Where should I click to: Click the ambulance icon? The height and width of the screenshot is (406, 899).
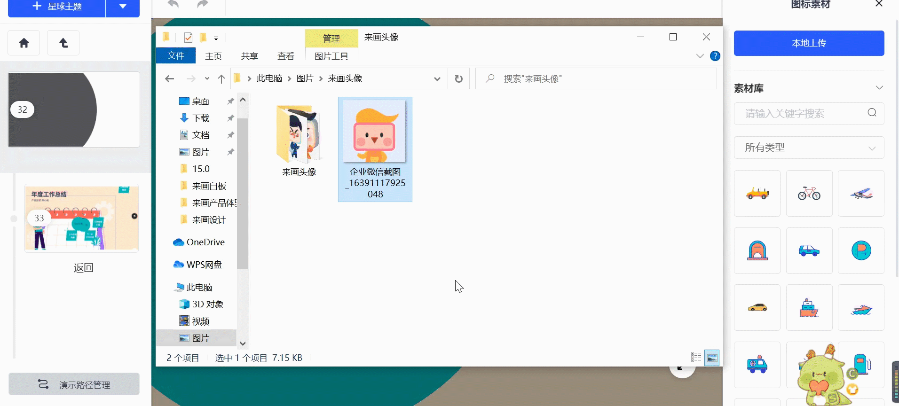(x=757, y=364)
